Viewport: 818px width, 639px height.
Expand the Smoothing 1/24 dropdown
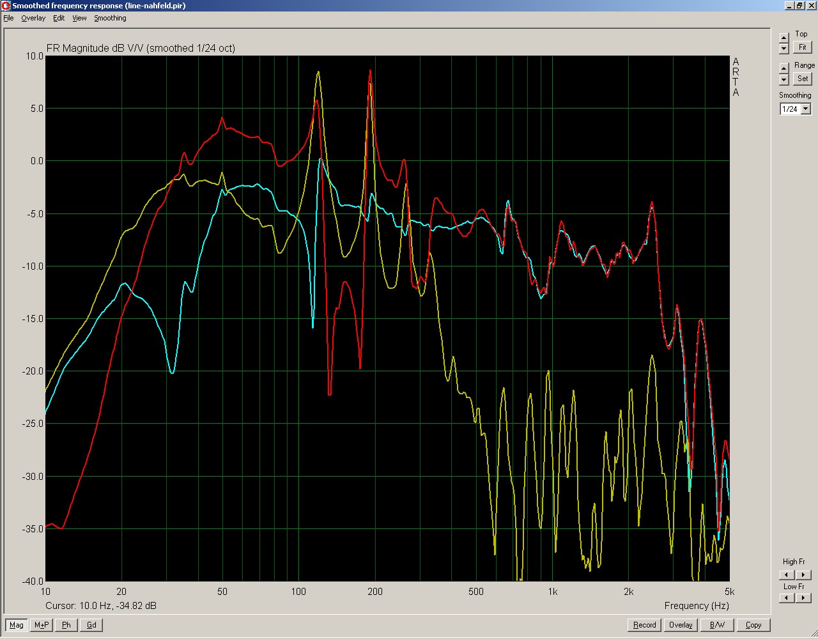pyautogui.click(x=806, y=109)
